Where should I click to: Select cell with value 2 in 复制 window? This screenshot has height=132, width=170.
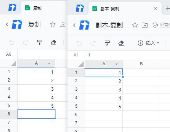(x=36, y=80)
